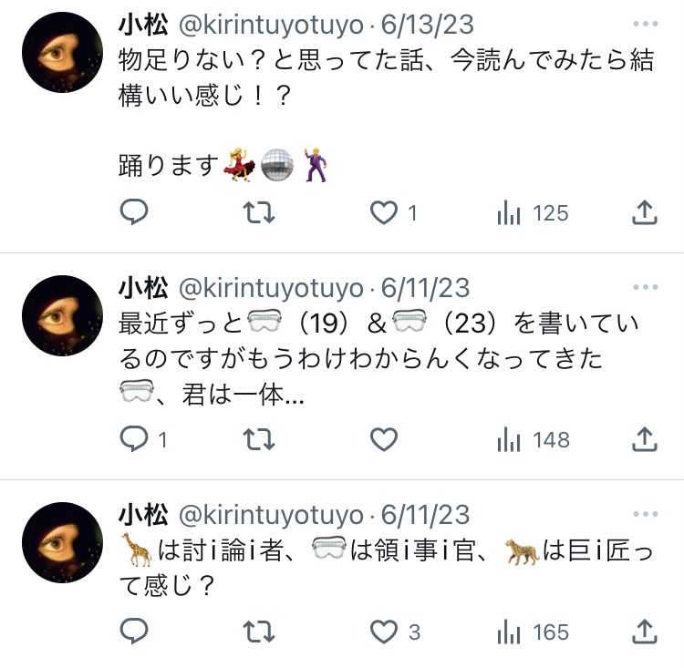This screenshot has height=668, width=684.
Task: Retweet the tweet with 148 views
Action: pos(259,438)
